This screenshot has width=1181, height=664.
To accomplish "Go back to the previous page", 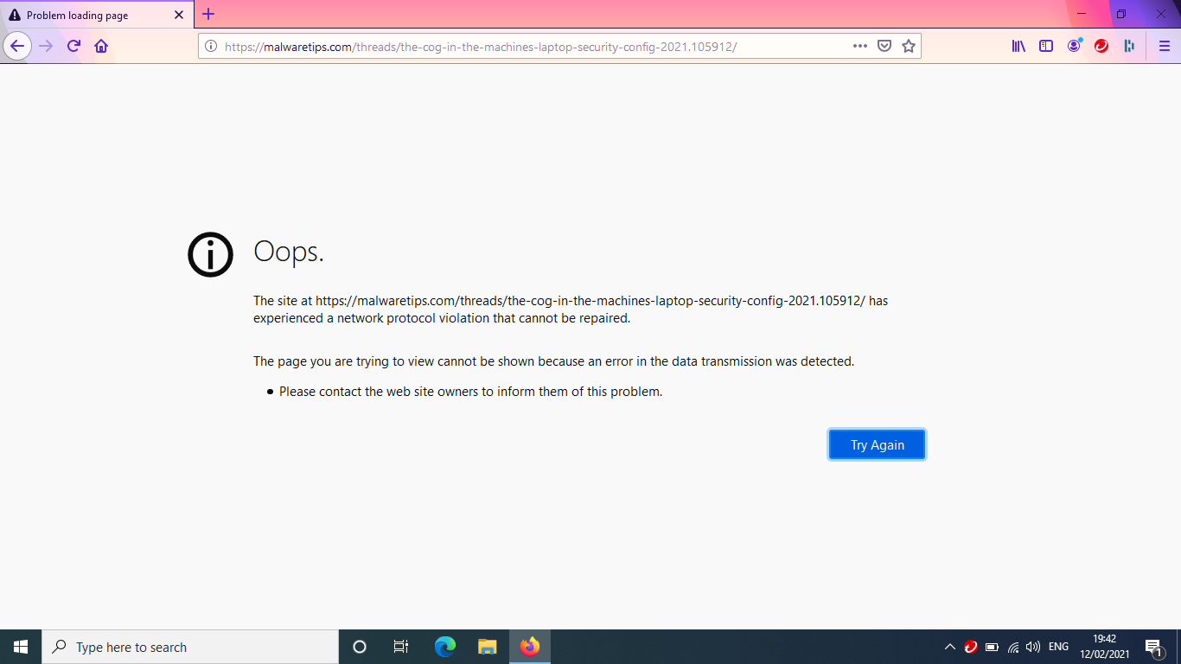I will click(x=17, y=46).
